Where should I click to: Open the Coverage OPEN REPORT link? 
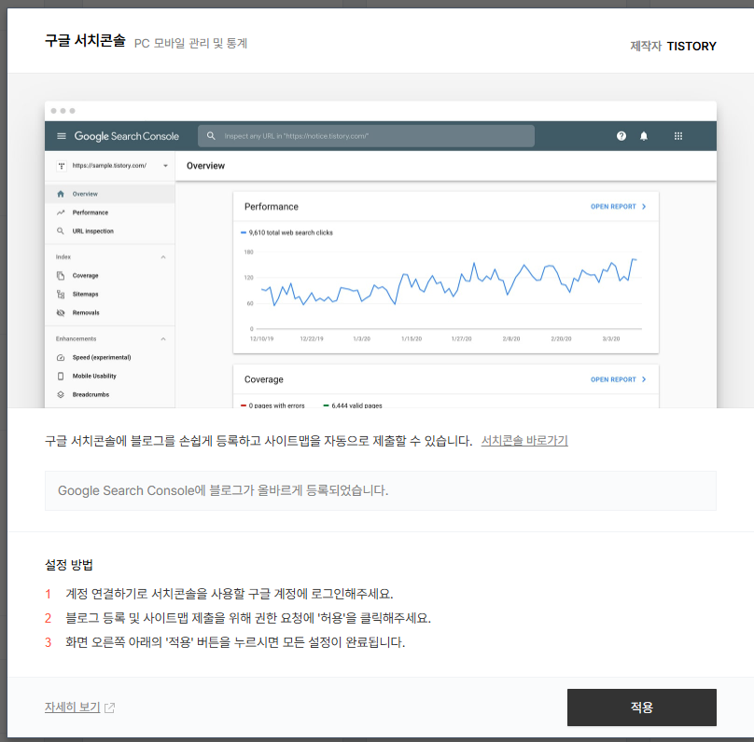coord(619,379)
